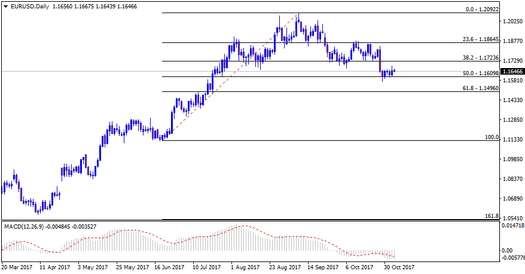Click the triangle arrow beside EURUSD,Daily
Image resolution: width=525 pixels, height=274 pixels.
[x=5, y=7]
